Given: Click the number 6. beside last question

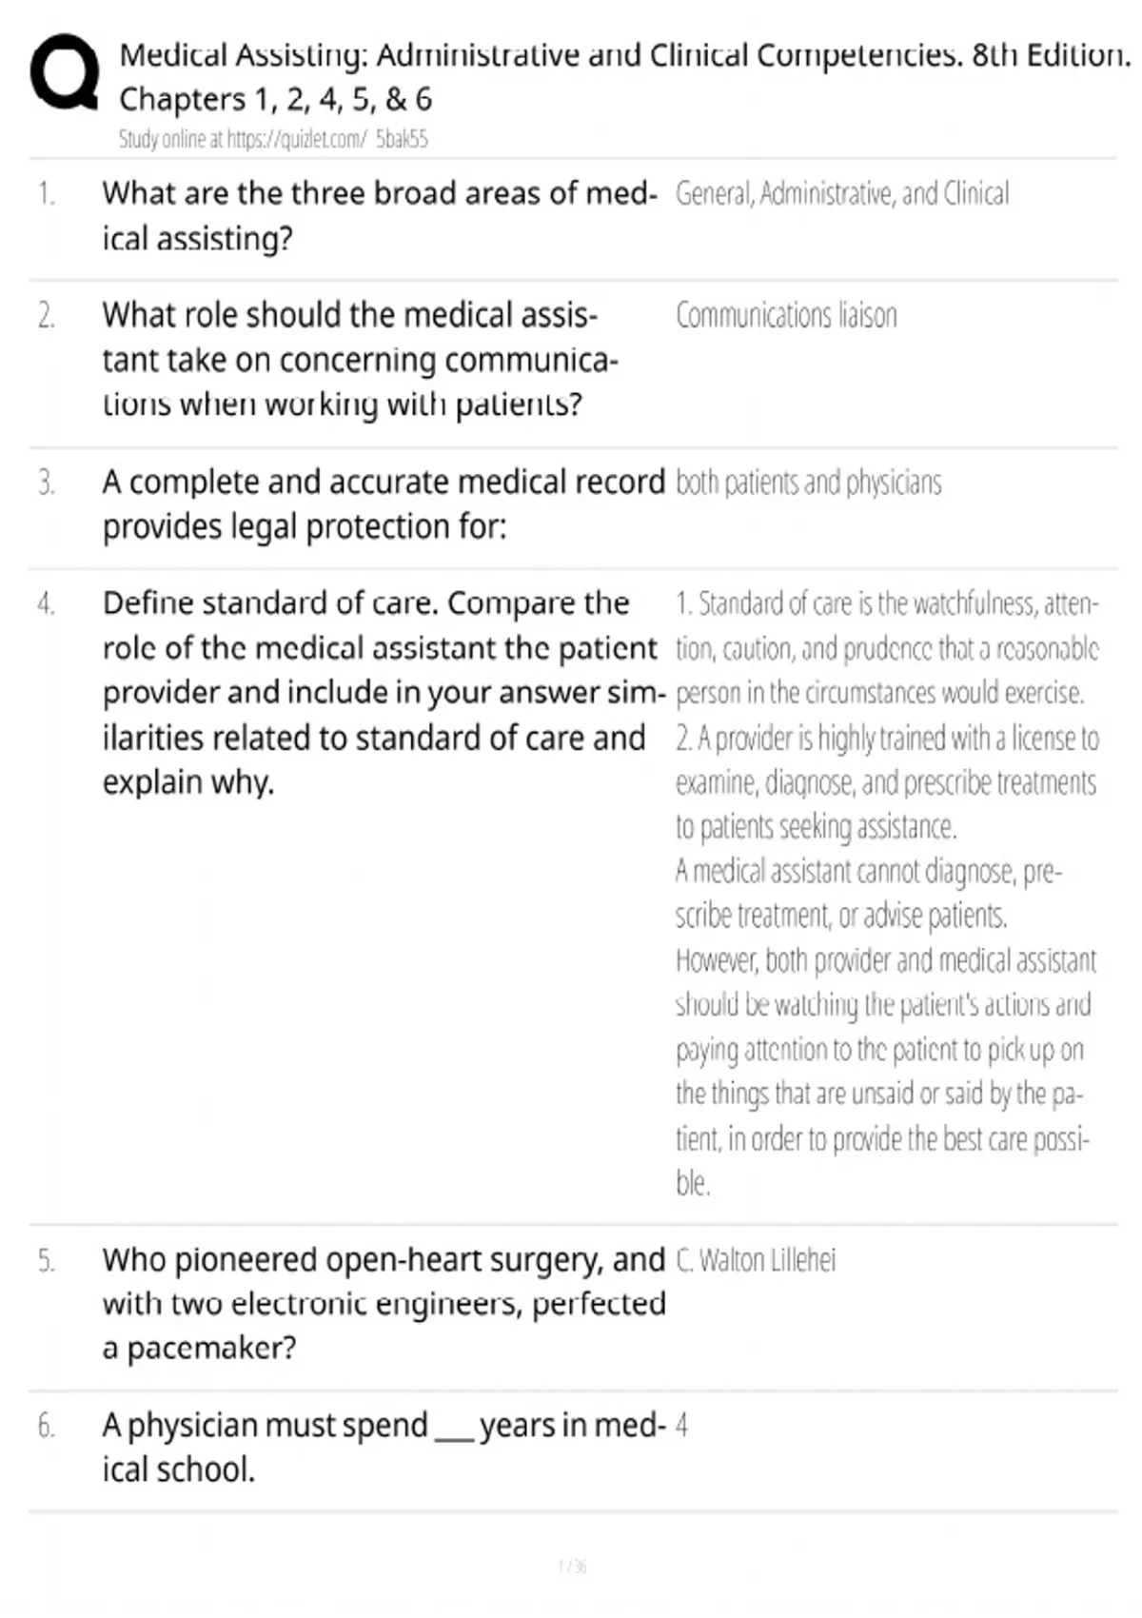Looking at the screenshot, I should coord(46,1426).
